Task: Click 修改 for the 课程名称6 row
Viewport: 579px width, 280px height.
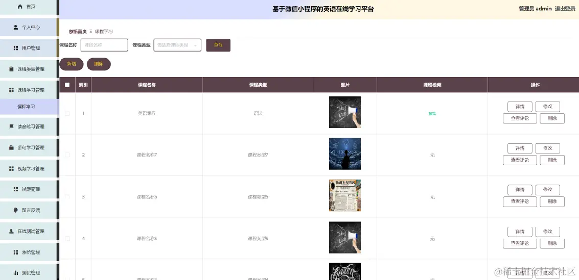Action: point(548,190)
